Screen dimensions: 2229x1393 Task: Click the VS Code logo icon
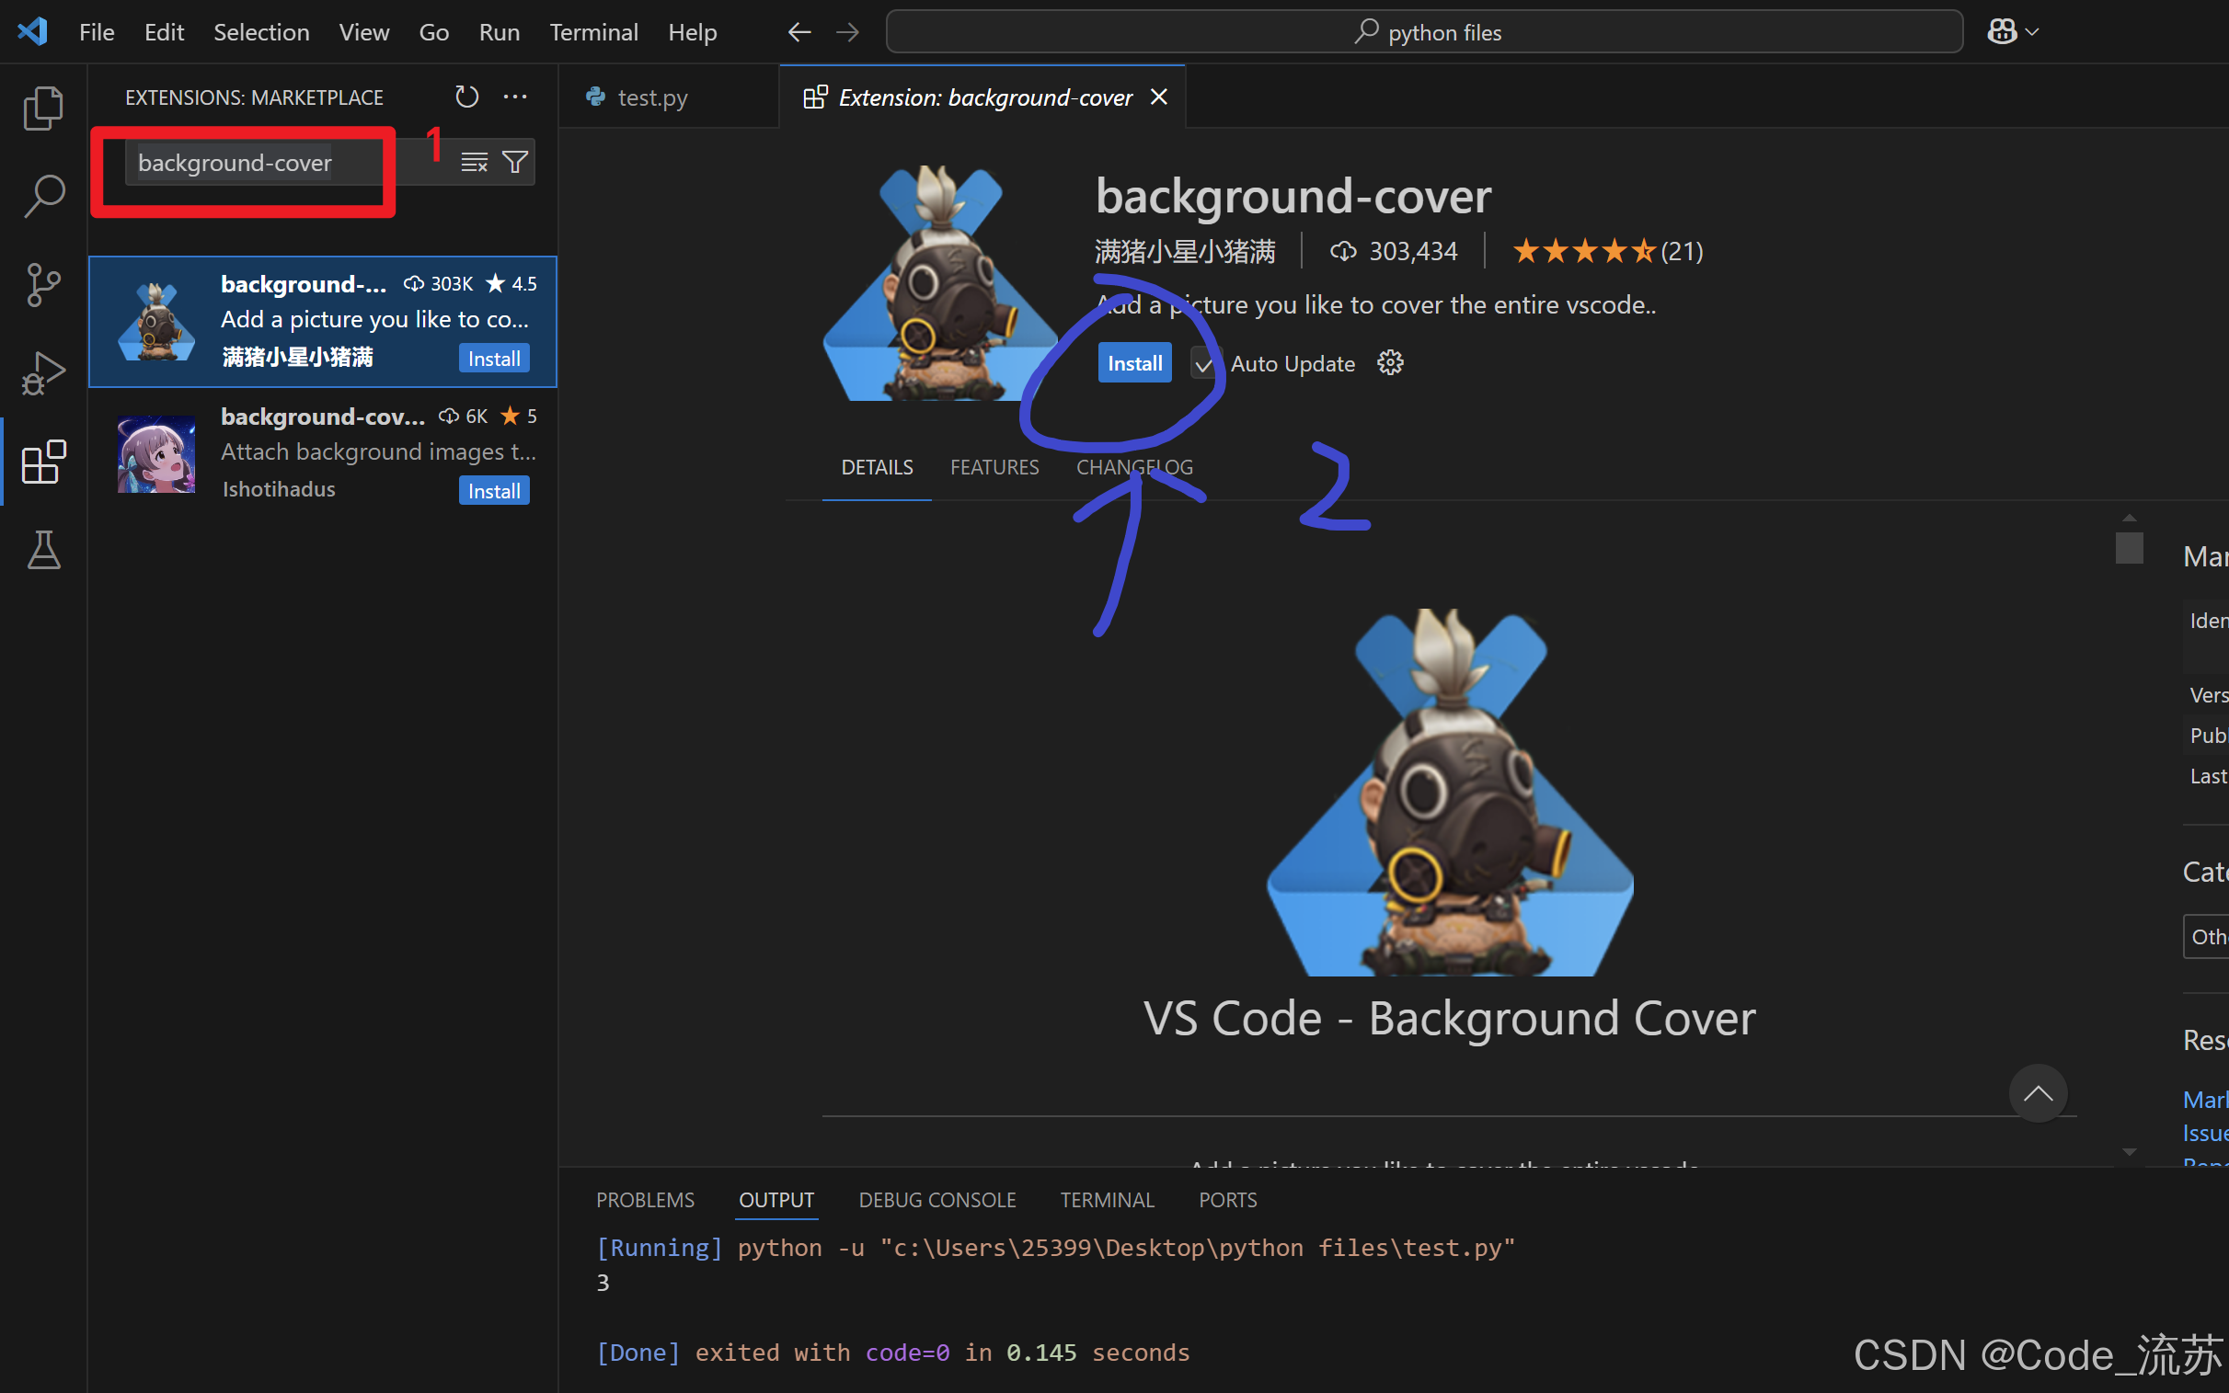click(33, 31)
